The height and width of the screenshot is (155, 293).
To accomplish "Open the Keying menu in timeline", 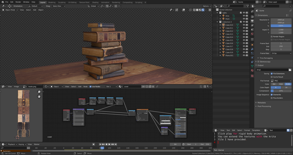I will [x=22, y=144].
